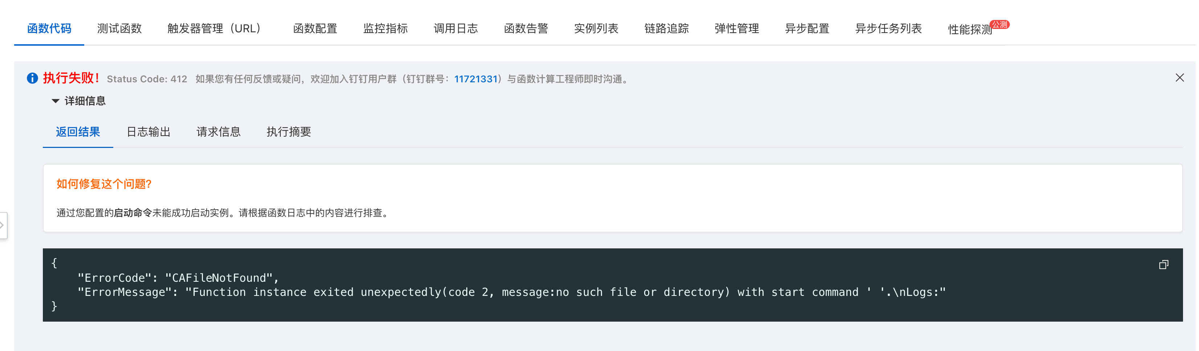
Task: Open the 触发器管理（URL）tab
Action: (x=214, y=28)
